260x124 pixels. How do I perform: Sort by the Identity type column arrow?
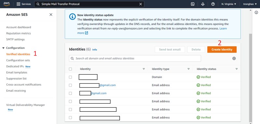[188, 69]
